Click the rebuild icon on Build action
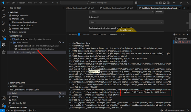This screenshot has height=112, width=191. [60, 93]
